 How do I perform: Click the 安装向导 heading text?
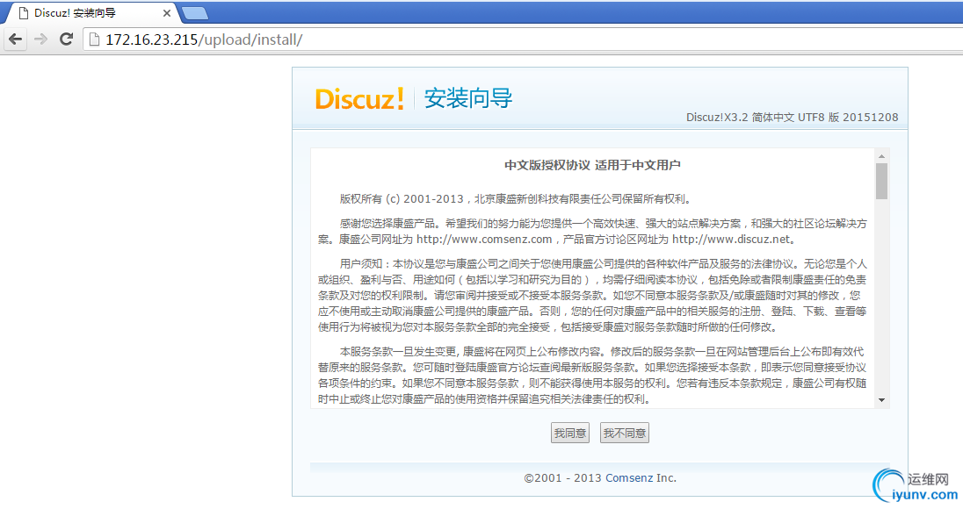click(x=468, y=98)
